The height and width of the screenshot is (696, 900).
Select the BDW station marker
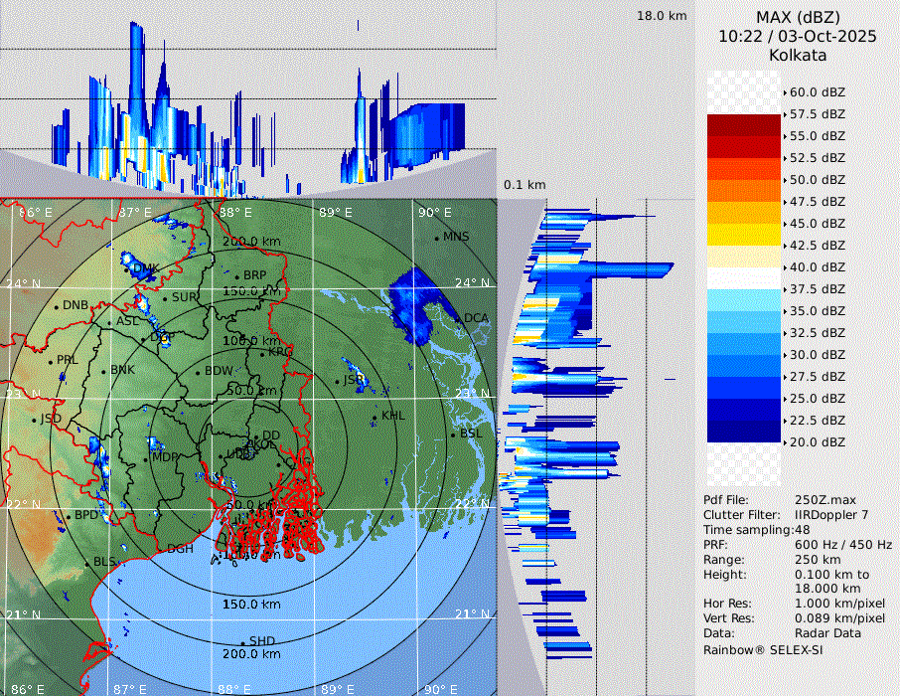click(x=198, y=372)
